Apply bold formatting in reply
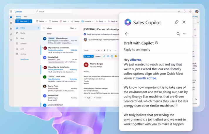209x134 pixels. (x=105, y=50)
